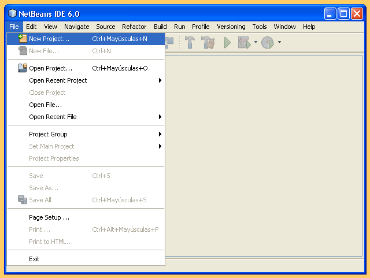
Task: Click the Debug Main Project icon
Action: click(244, 42)
